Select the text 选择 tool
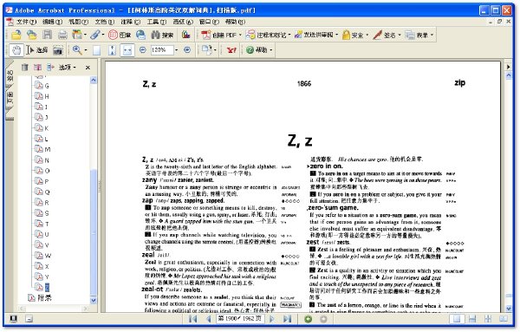This screenshot has width=520, height=332. 37,50
